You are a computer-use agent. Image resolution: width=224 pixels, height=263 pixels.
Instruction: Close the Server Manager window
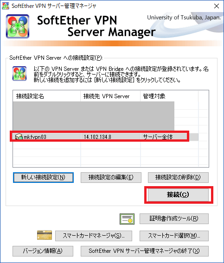[217, 6]
